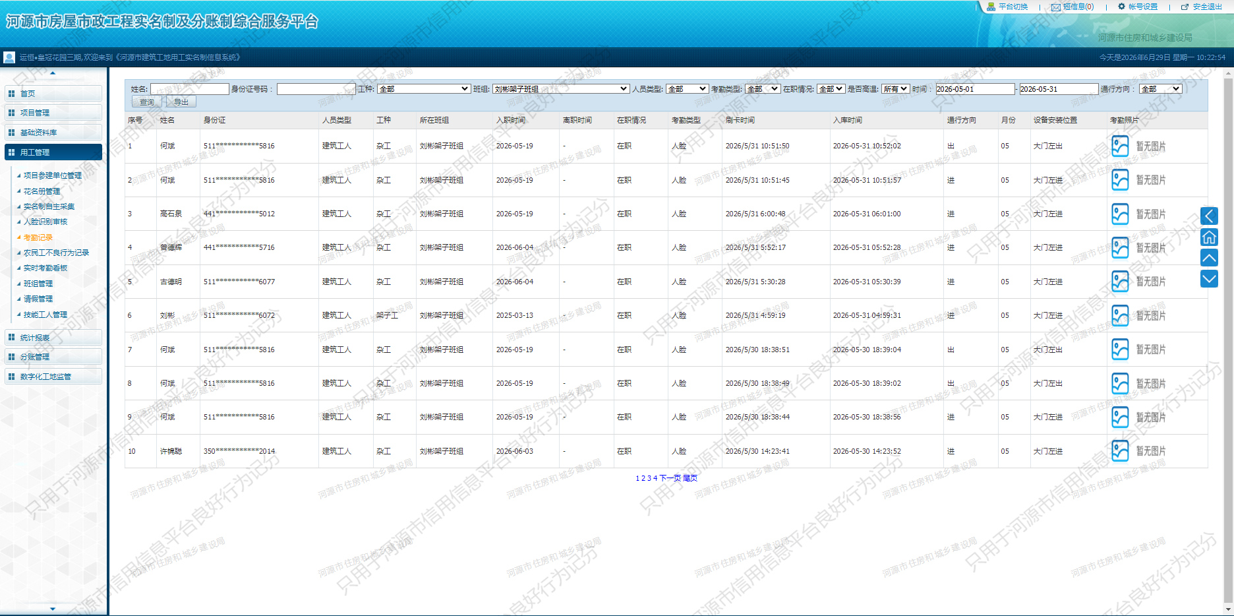Click the scroll-down floating button
Viewport: 1234px width, 616px height.
[x=1209, y=279]
